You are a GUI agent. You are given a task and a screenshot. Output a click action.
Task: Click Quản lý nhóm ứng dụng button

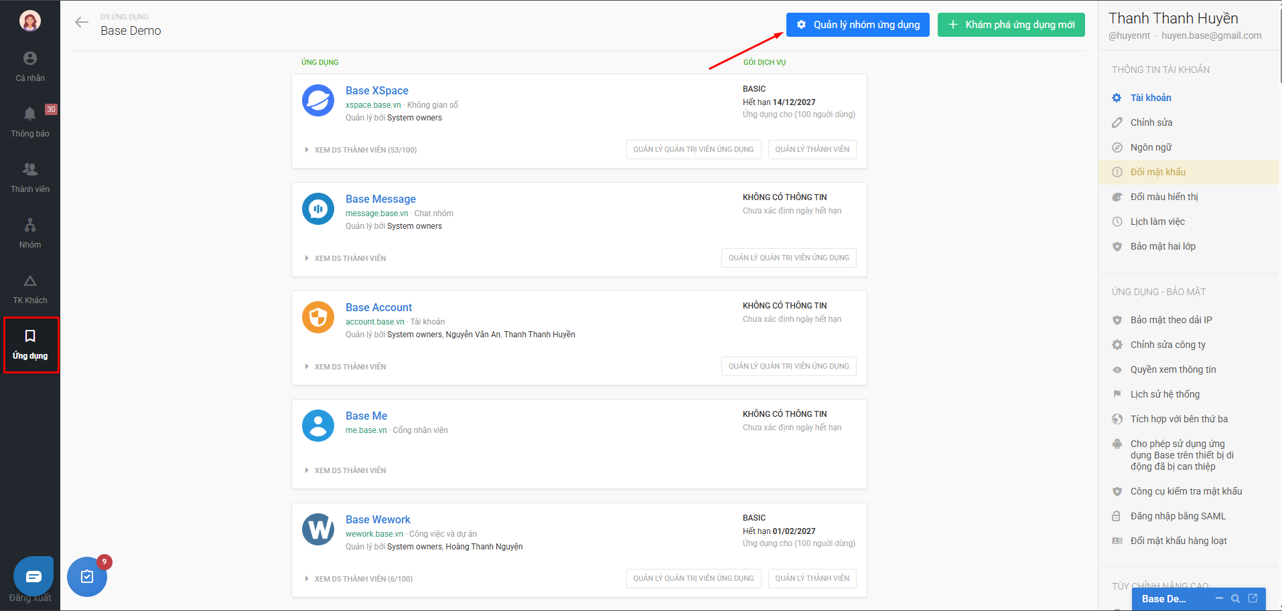coord(858,25)
